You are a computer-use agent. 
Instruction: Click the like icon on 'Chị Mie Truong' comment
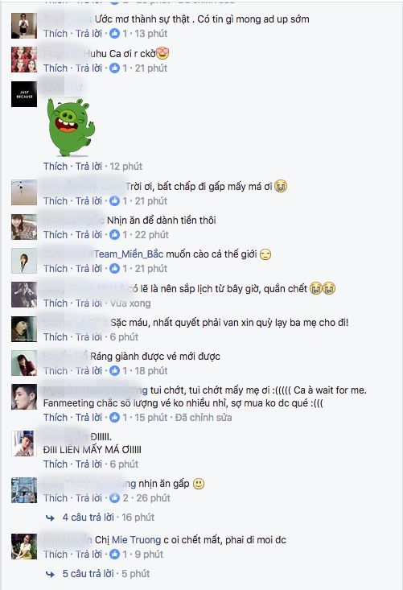(x=115, y=555)
